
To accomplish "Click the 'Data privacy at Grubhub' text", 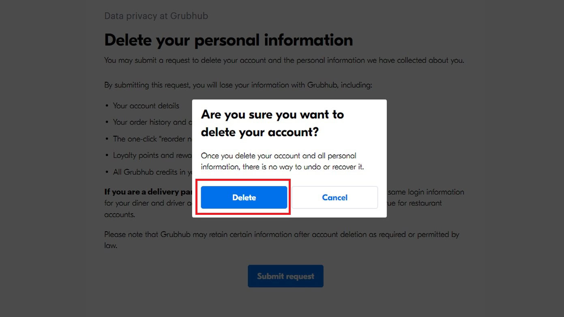I will 156,16.
